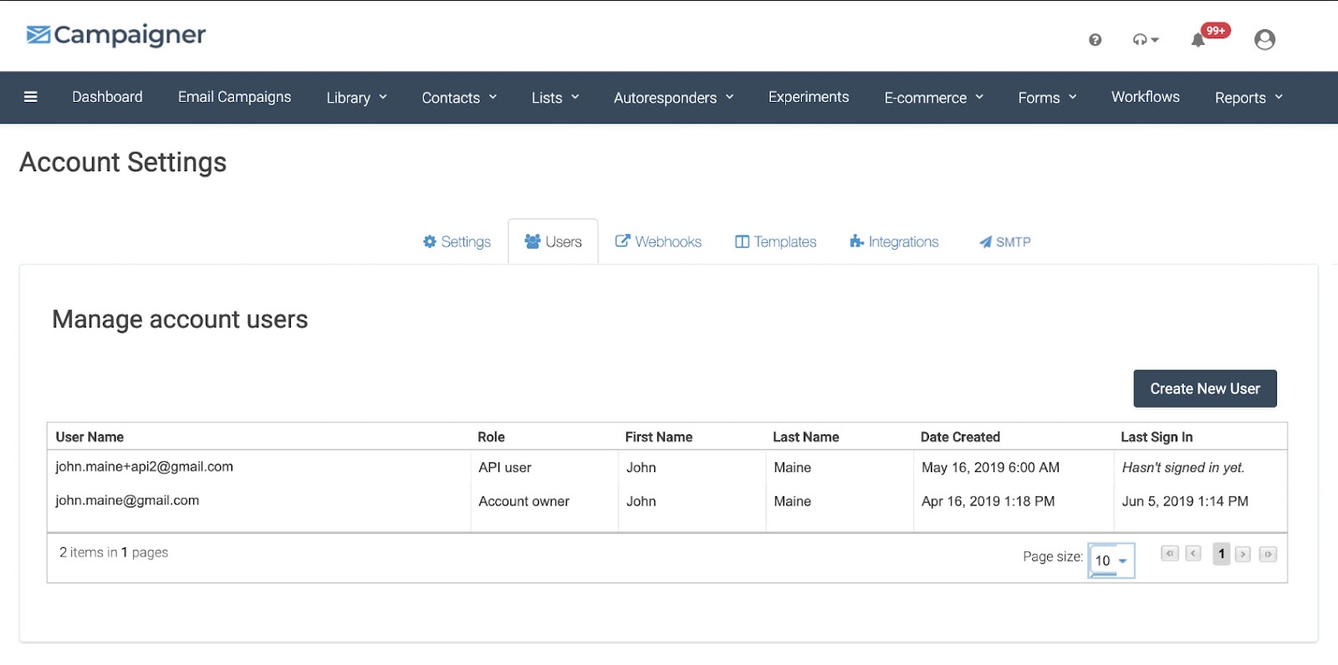1338x665 pixels.
Task: Open the user profile avatar icon
Action: [x=1264, y=39]
